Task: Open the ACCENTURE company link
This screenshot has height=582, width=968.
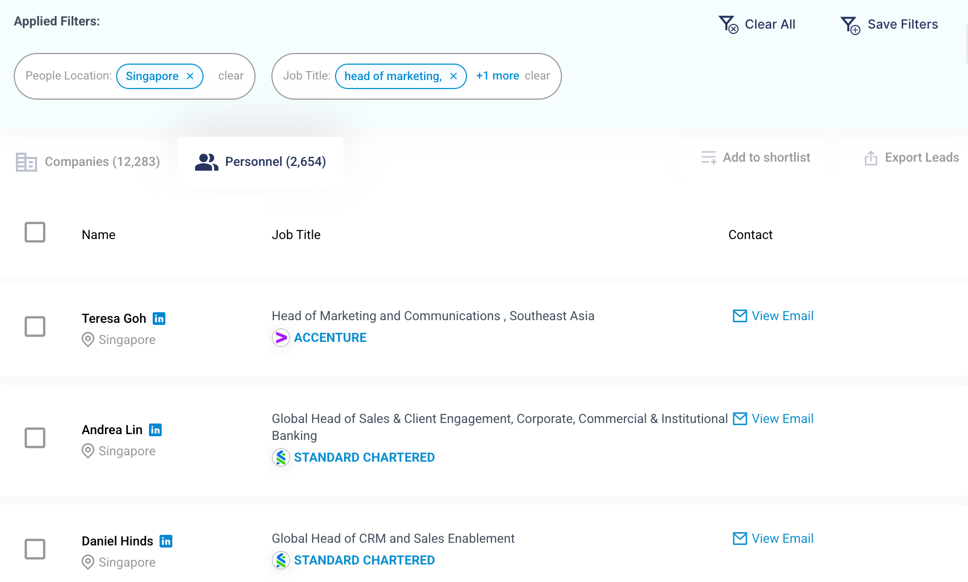Action: coord(330,338)
